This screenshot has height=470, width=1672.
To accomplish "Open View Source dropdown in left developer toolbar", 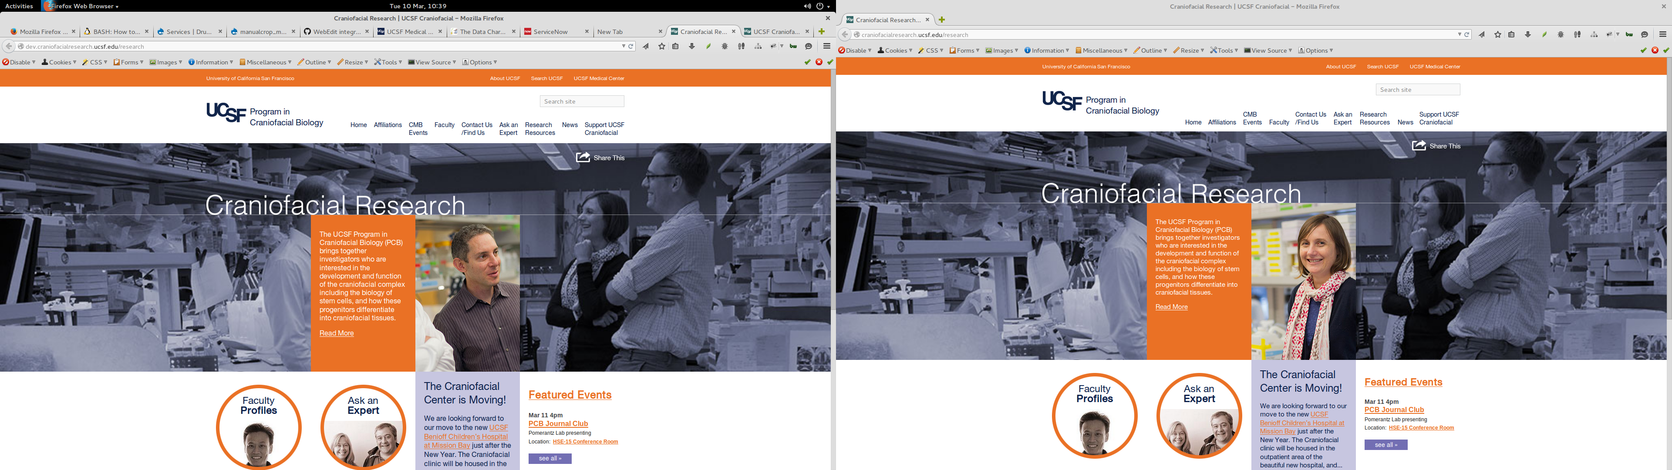I will pos(432,62).
